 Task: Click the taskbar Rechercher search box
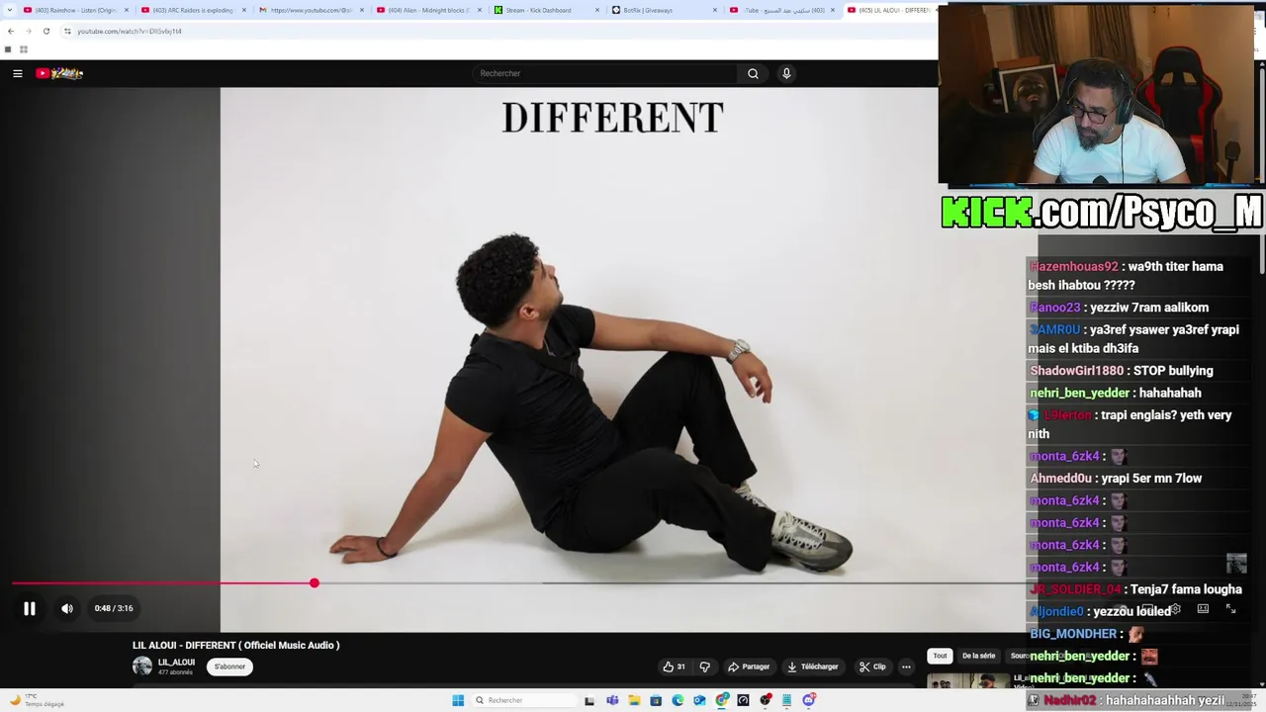(x=524, y=700)
